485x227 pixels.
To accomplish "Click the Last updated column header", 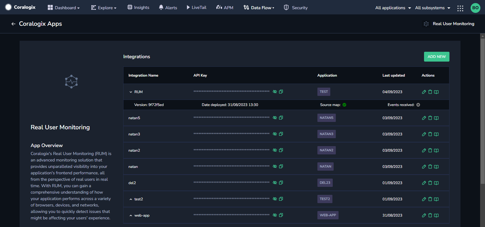I will (394, 75).
